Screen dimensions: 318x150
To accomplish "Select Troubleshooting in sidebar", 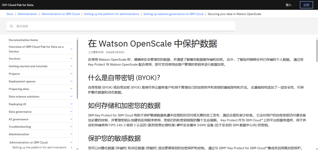I will coord(20,126).
